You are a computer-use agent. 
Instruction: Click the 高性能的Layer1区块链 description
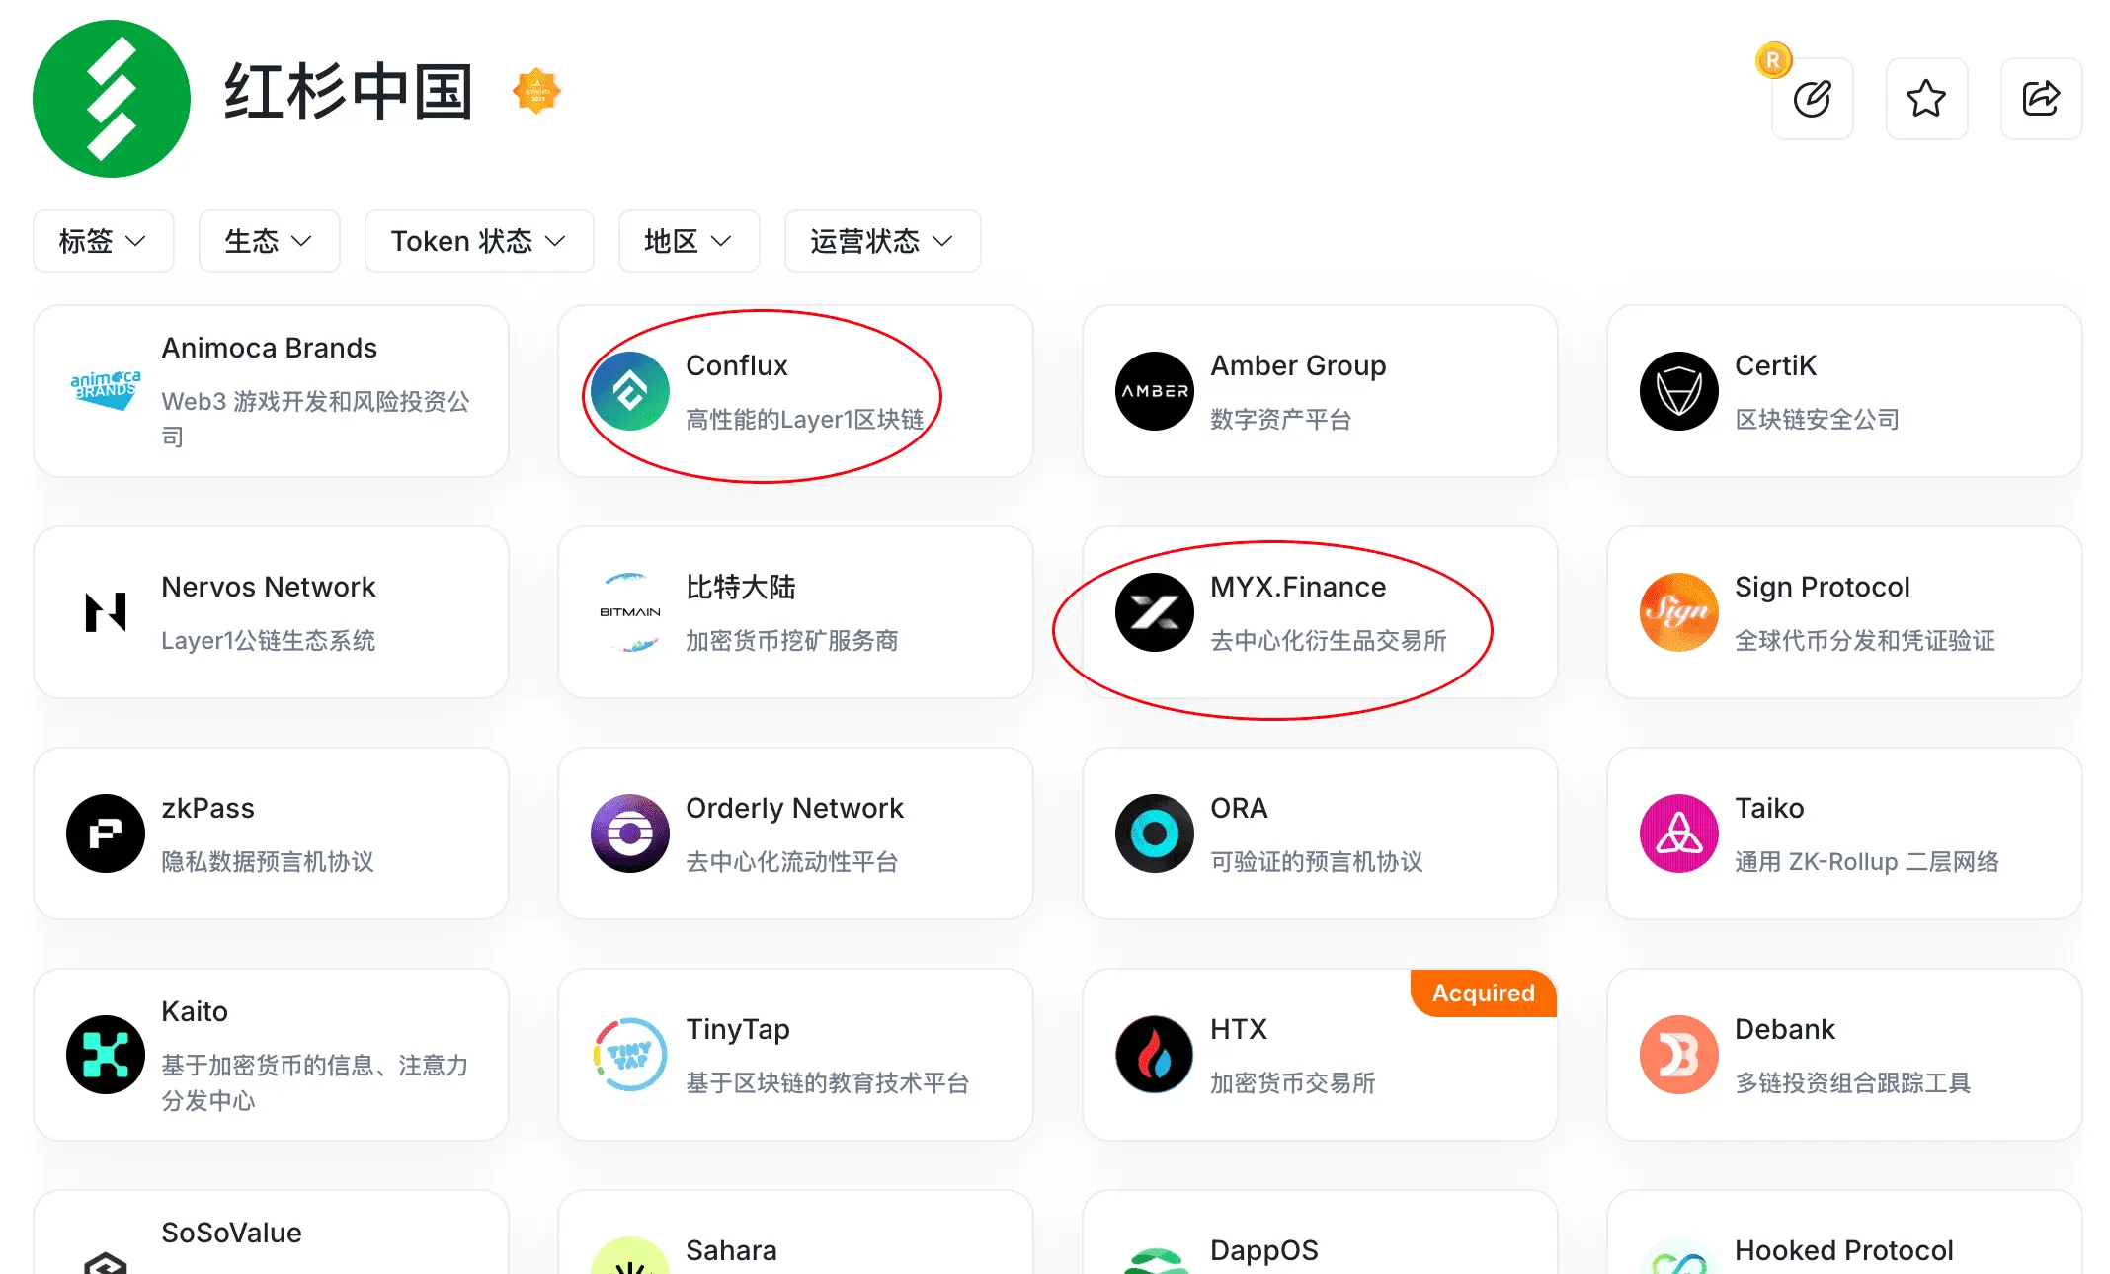coord(805,420)
